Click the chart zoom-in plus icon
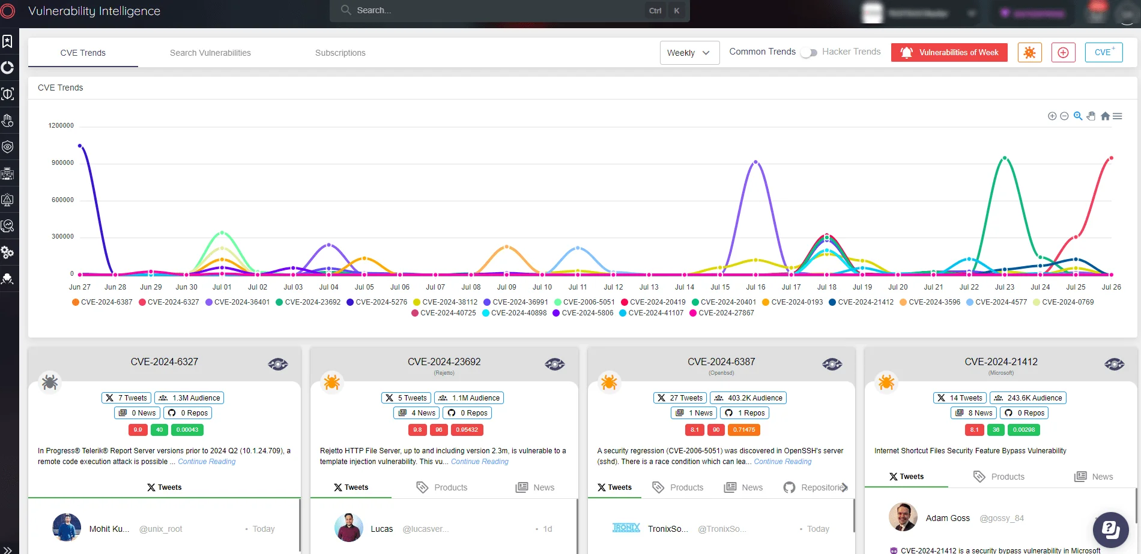This screenshot has height=554, width=1141. (x=1052, y=116)
